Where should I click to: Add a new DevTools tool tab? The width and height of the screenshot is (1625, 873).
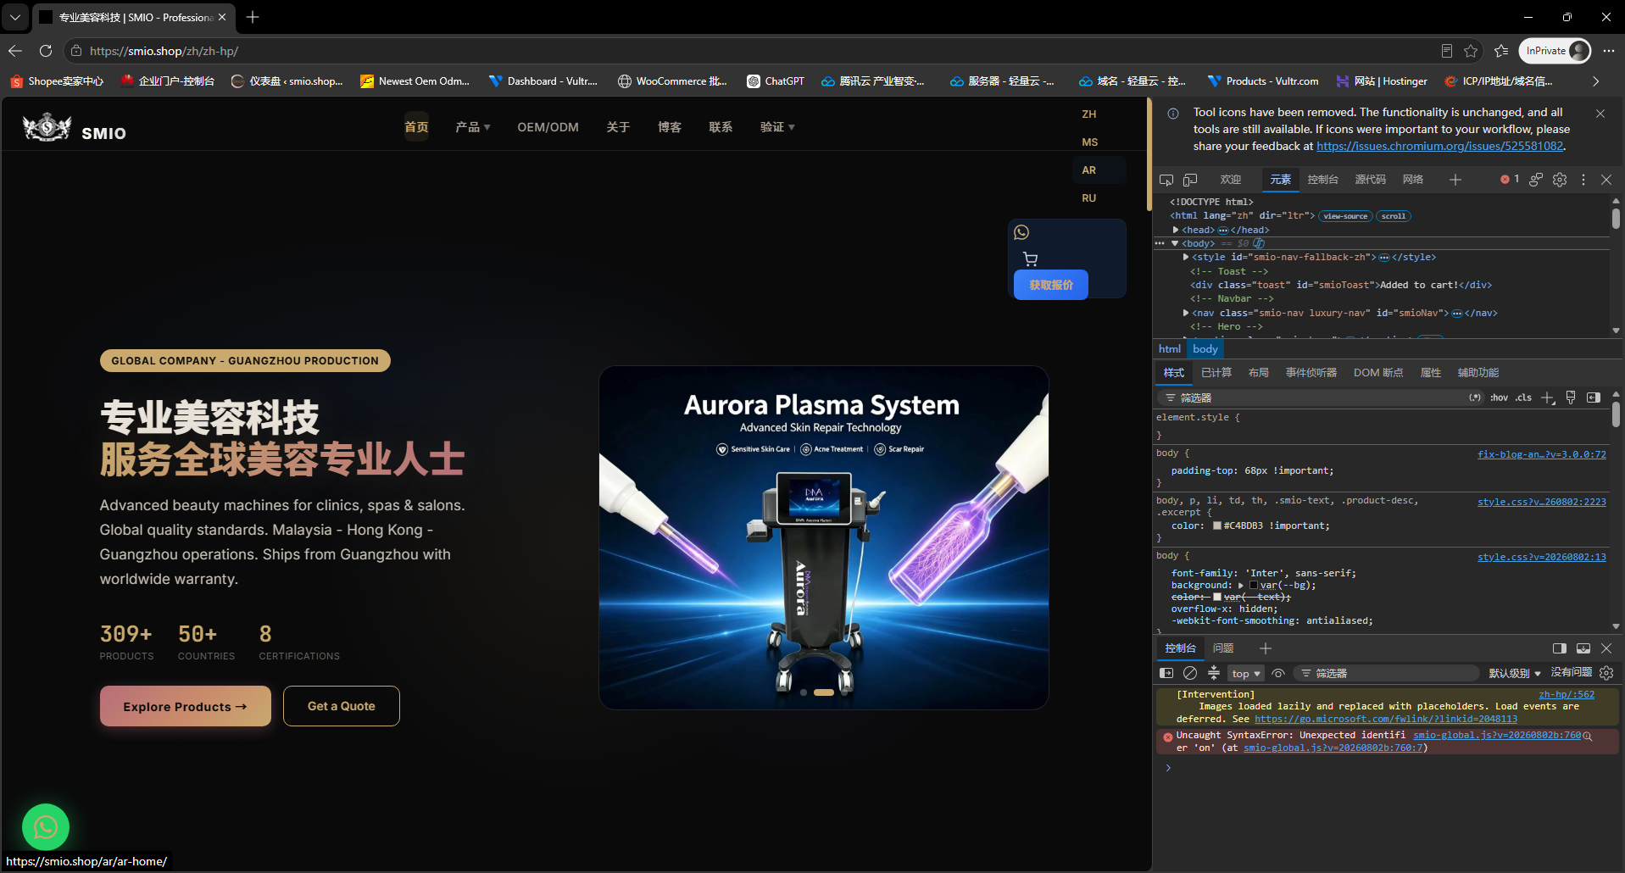tap(1455, 180)
